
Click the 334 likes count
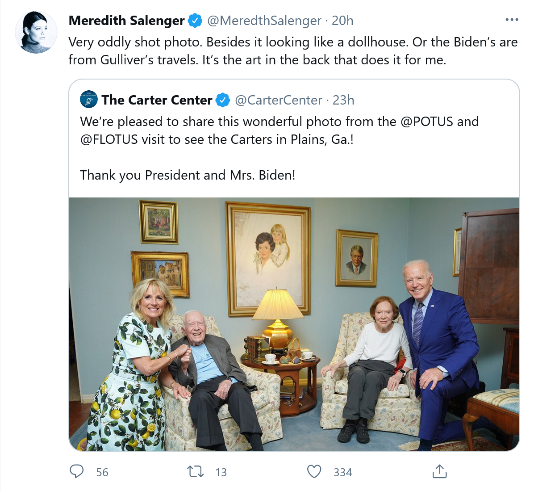(342, 472)
